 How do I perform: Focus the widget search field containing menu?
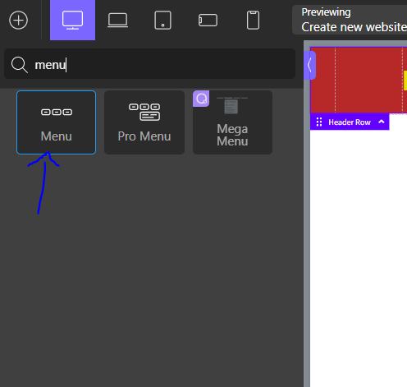149,64
